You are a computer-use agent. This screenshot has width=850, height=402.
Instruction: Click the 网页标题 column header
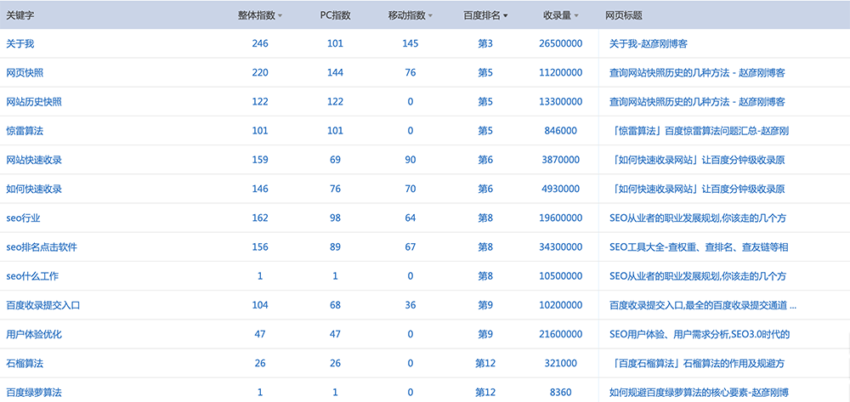coord(623,15)
